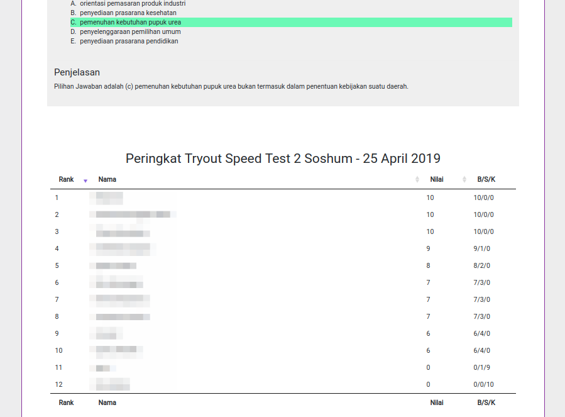Click the 0/0/10 score in rank 12 row

point(484,384)
